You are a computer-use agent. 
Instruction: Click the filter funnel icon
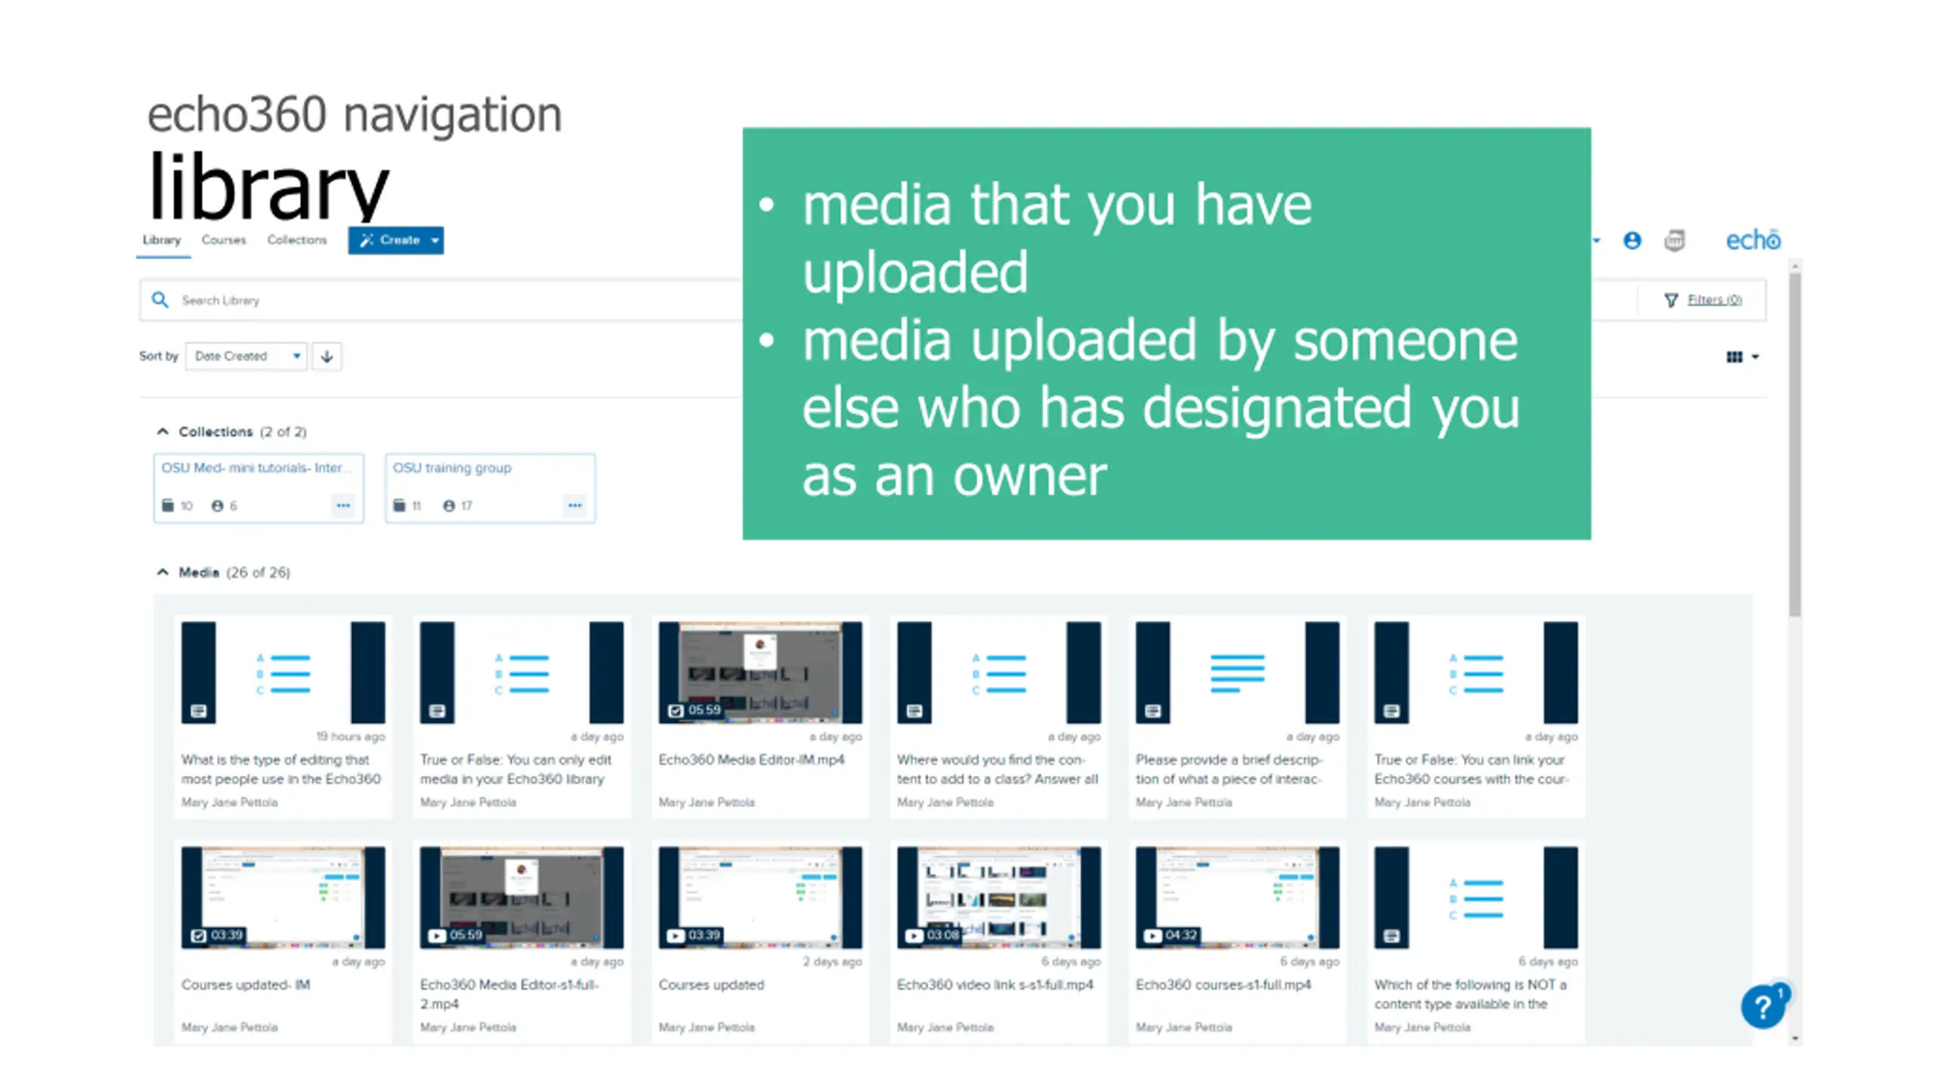[x=1671, y=301]
